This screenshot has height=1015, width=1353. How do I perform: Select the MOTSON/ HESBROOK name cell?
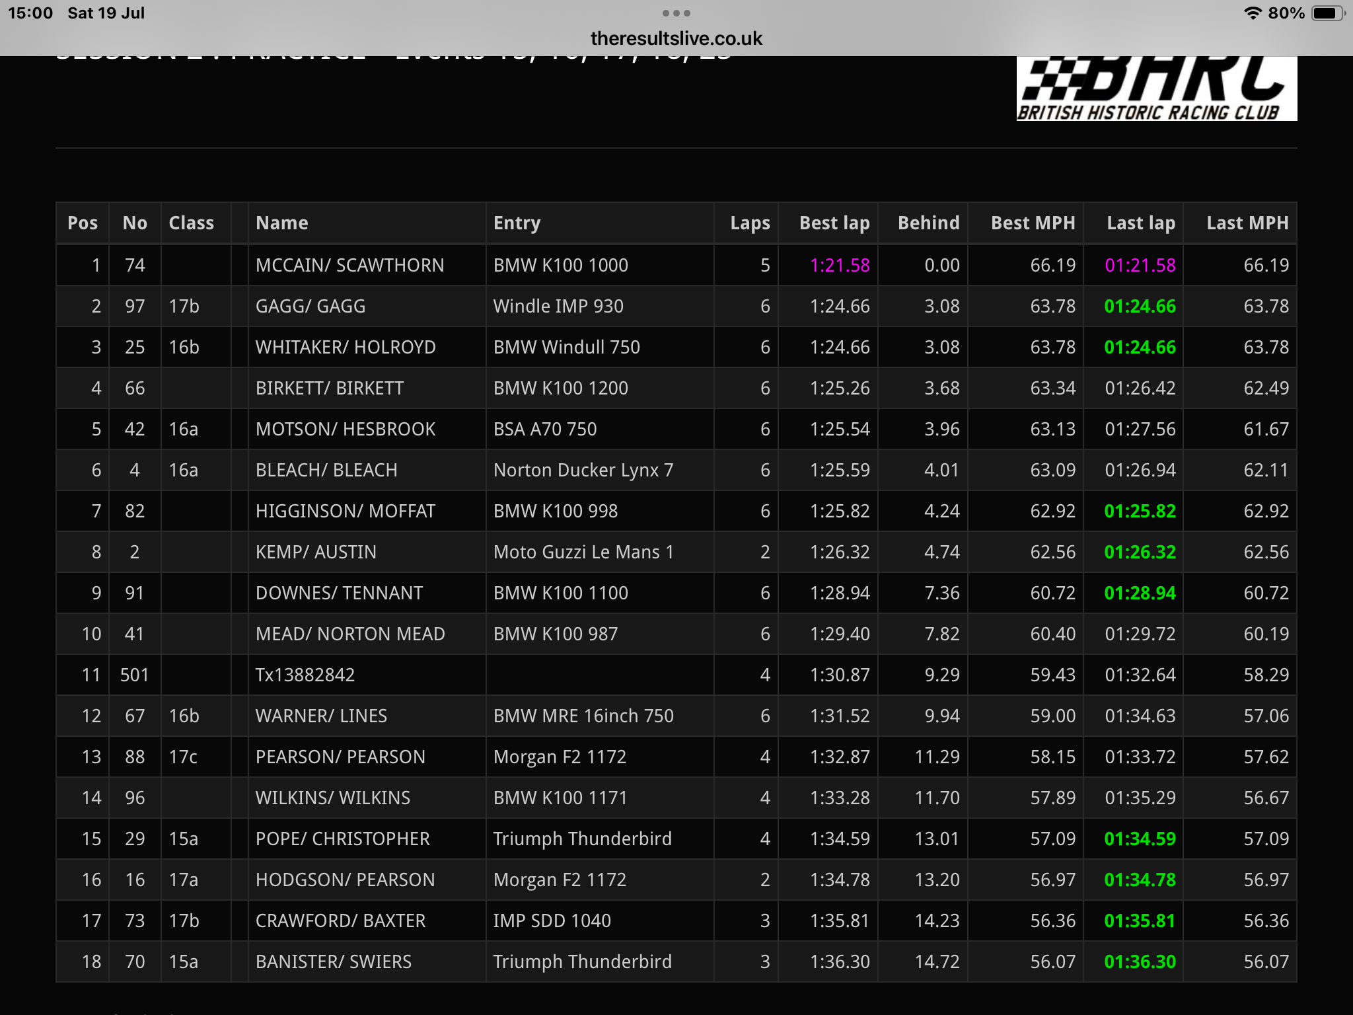pos(367,430)
